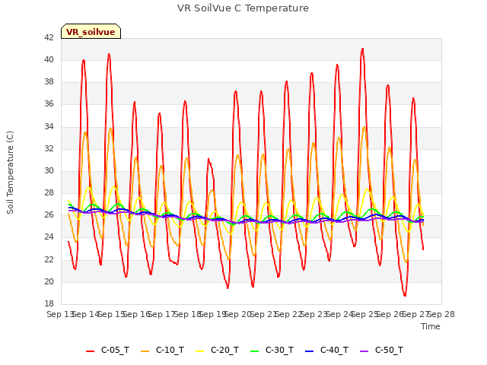Click the 20 y-axis tick label
487x365 pixels.
(49, 281)
